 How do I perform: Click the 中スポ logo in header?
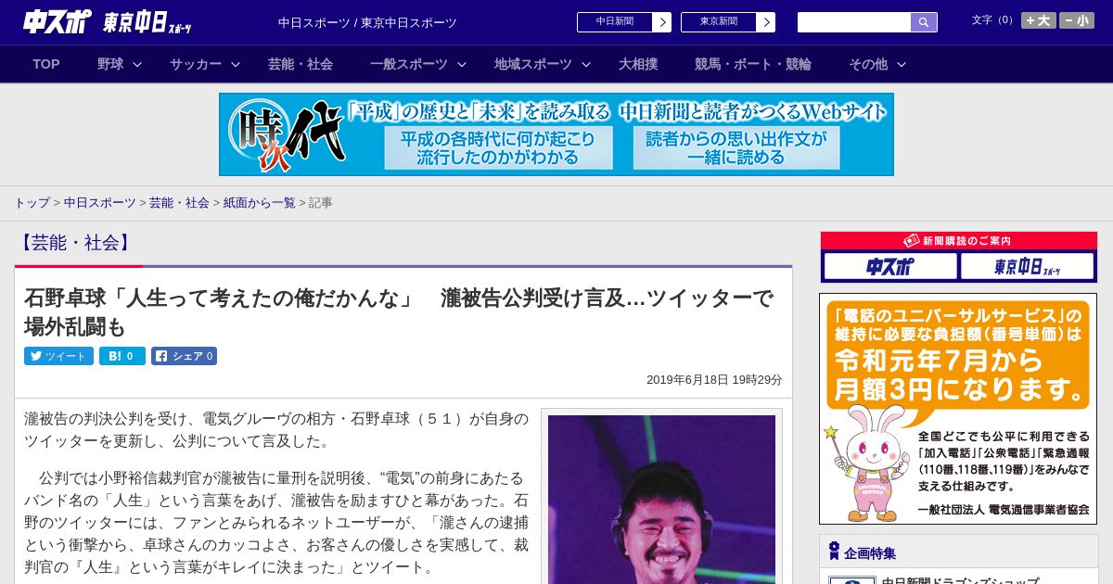pos(58,21)
